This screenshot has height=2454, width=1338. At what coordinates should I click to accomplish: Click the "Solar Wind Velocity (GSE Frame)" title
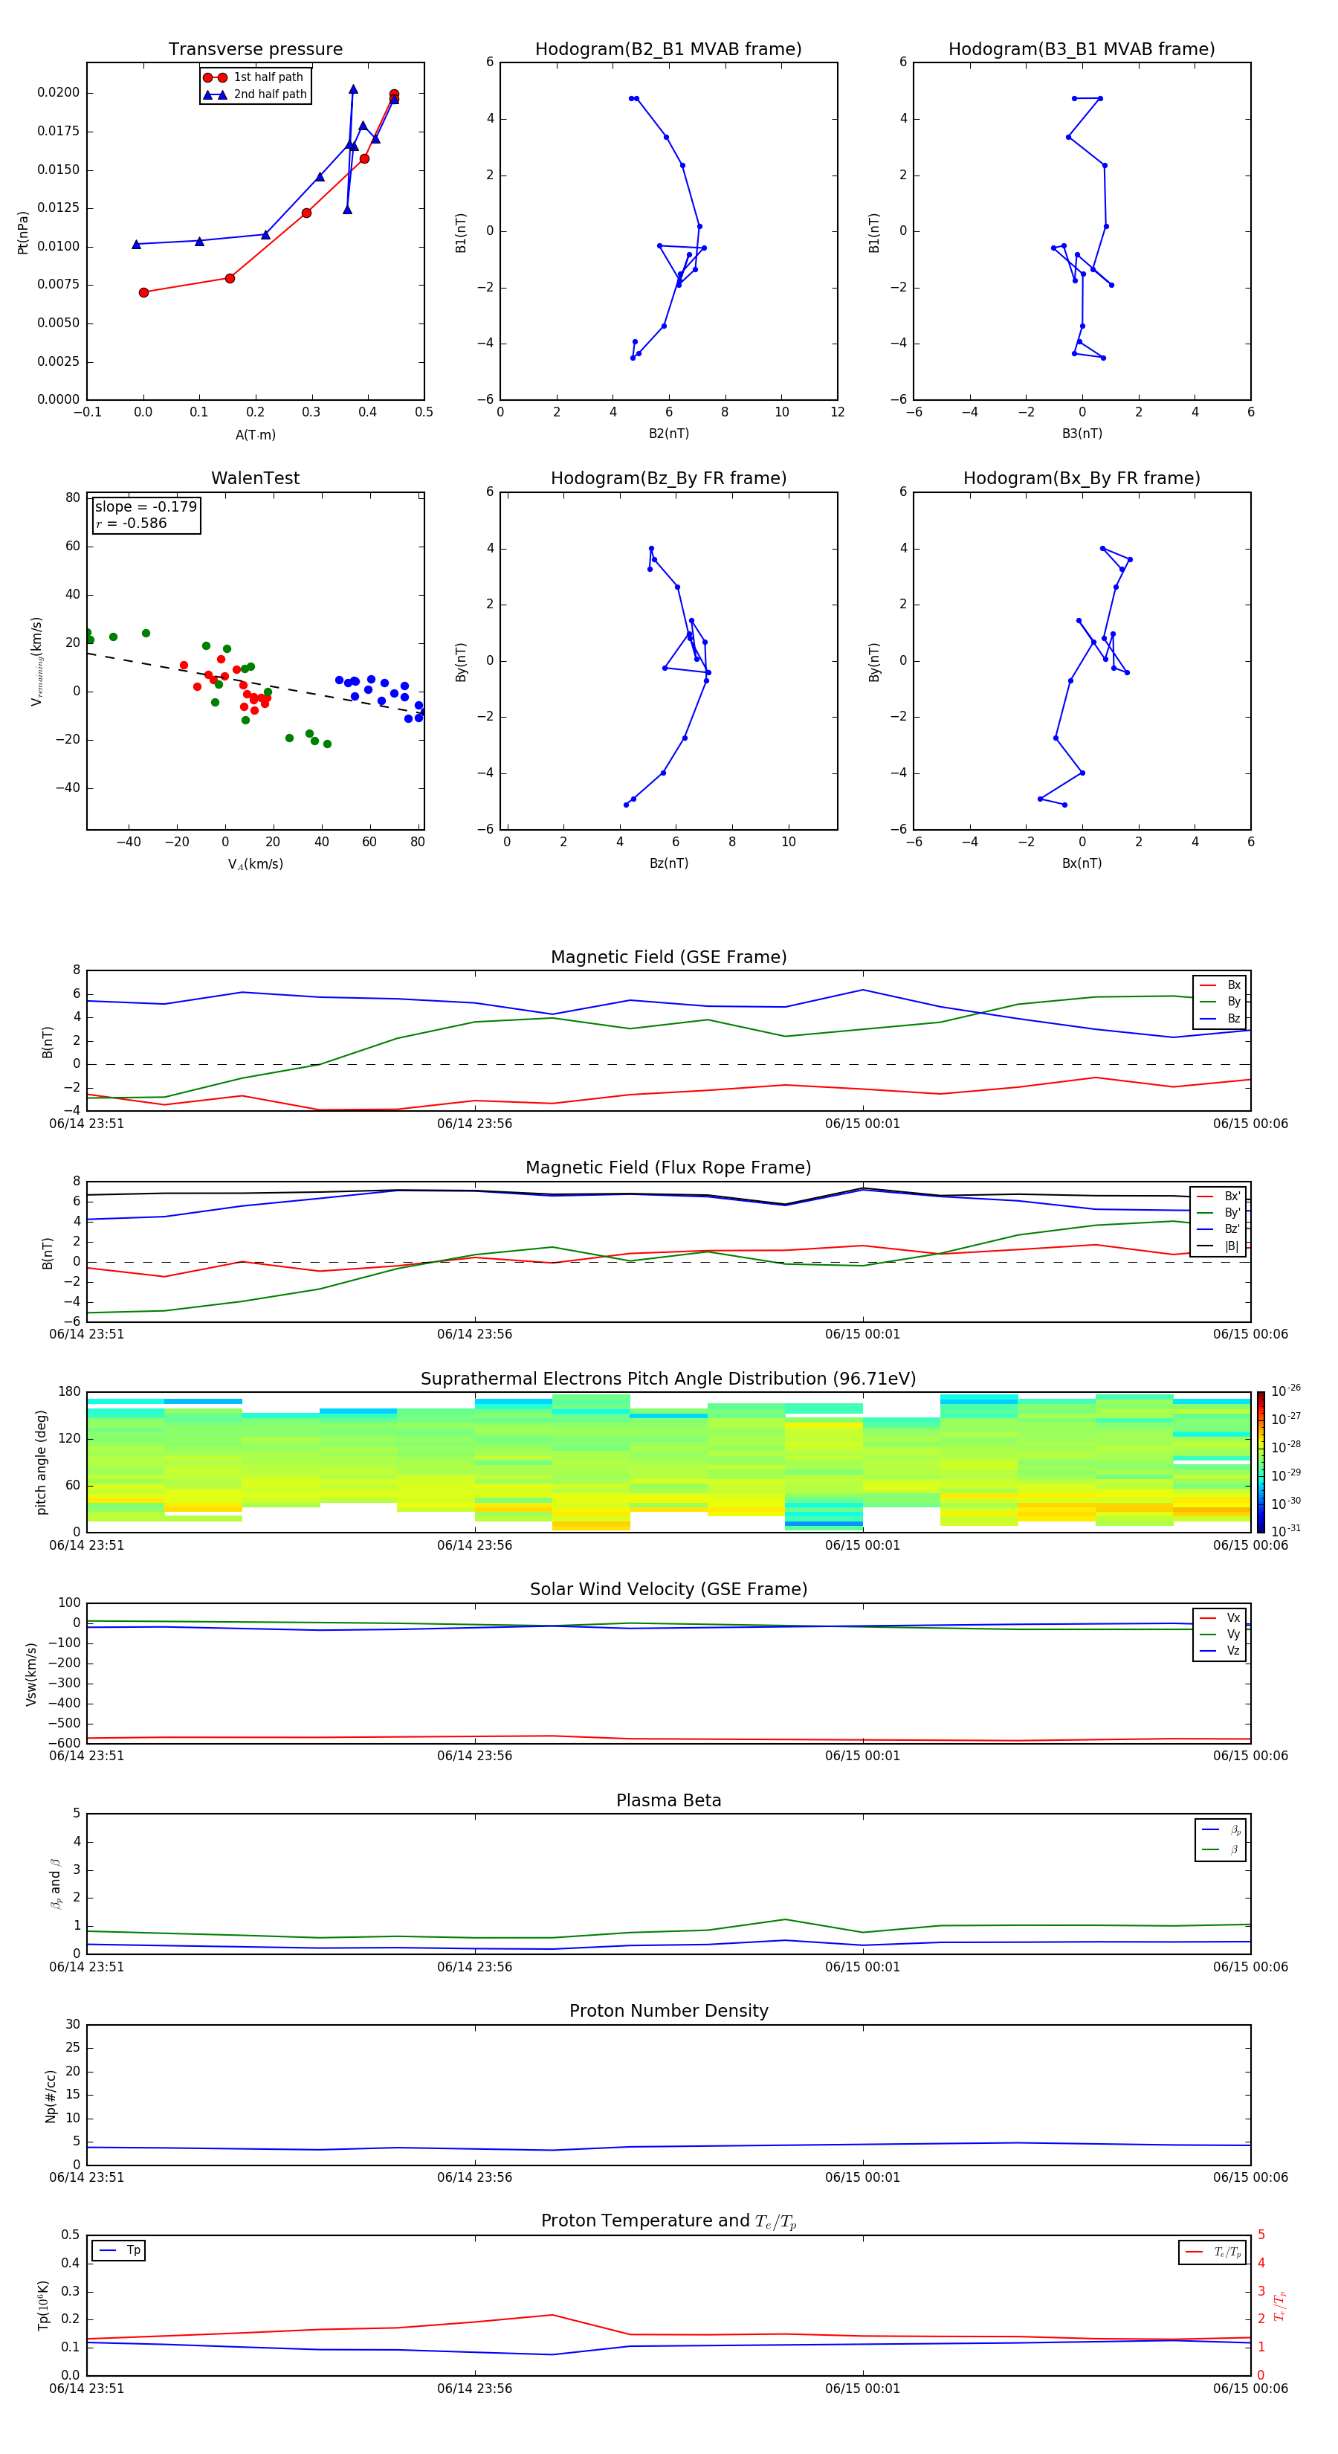pyautogui.click(x=668, y=1589)
